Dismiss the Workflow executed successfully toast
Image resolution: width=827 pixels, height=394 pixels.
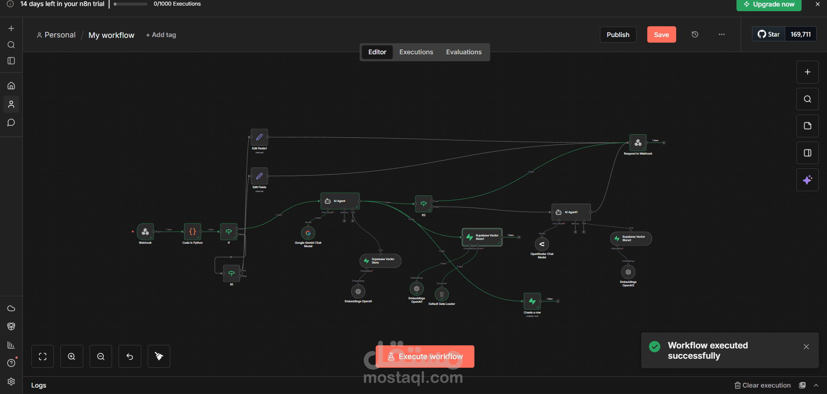click(806, 347)
